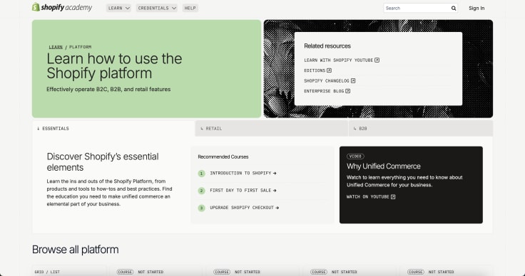
Task: Open the Help menu item
Action: (190, 8)
